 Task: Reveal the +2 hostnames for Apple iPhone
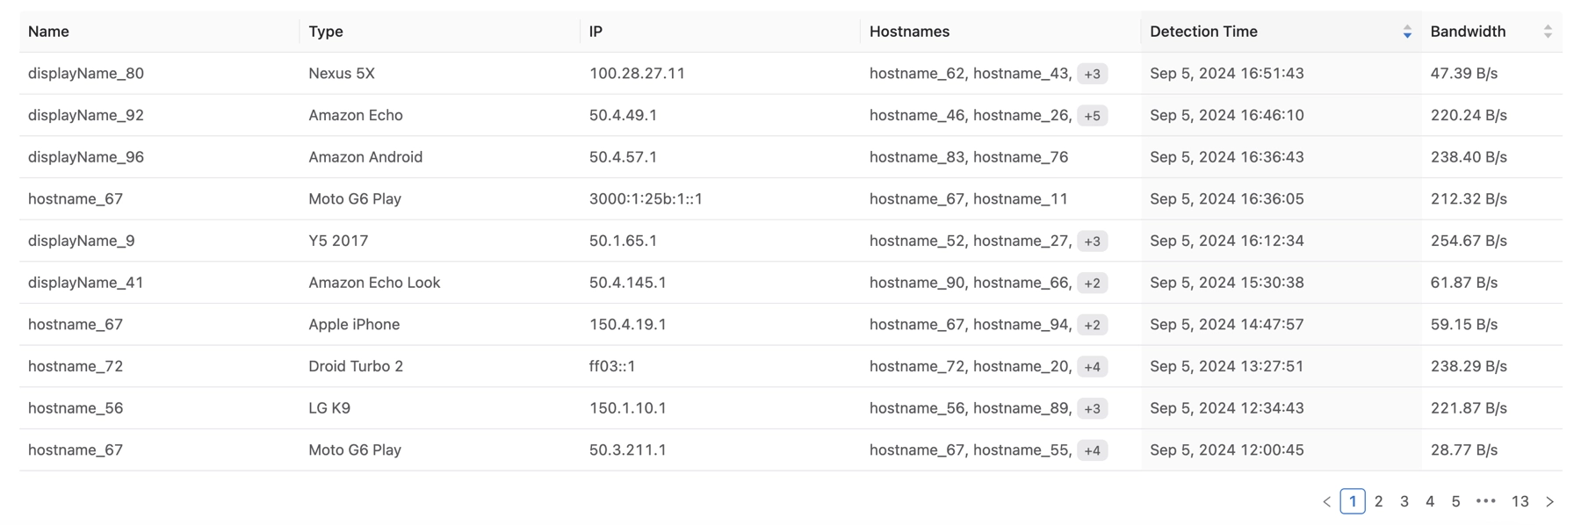click(x=1092, y=325)
